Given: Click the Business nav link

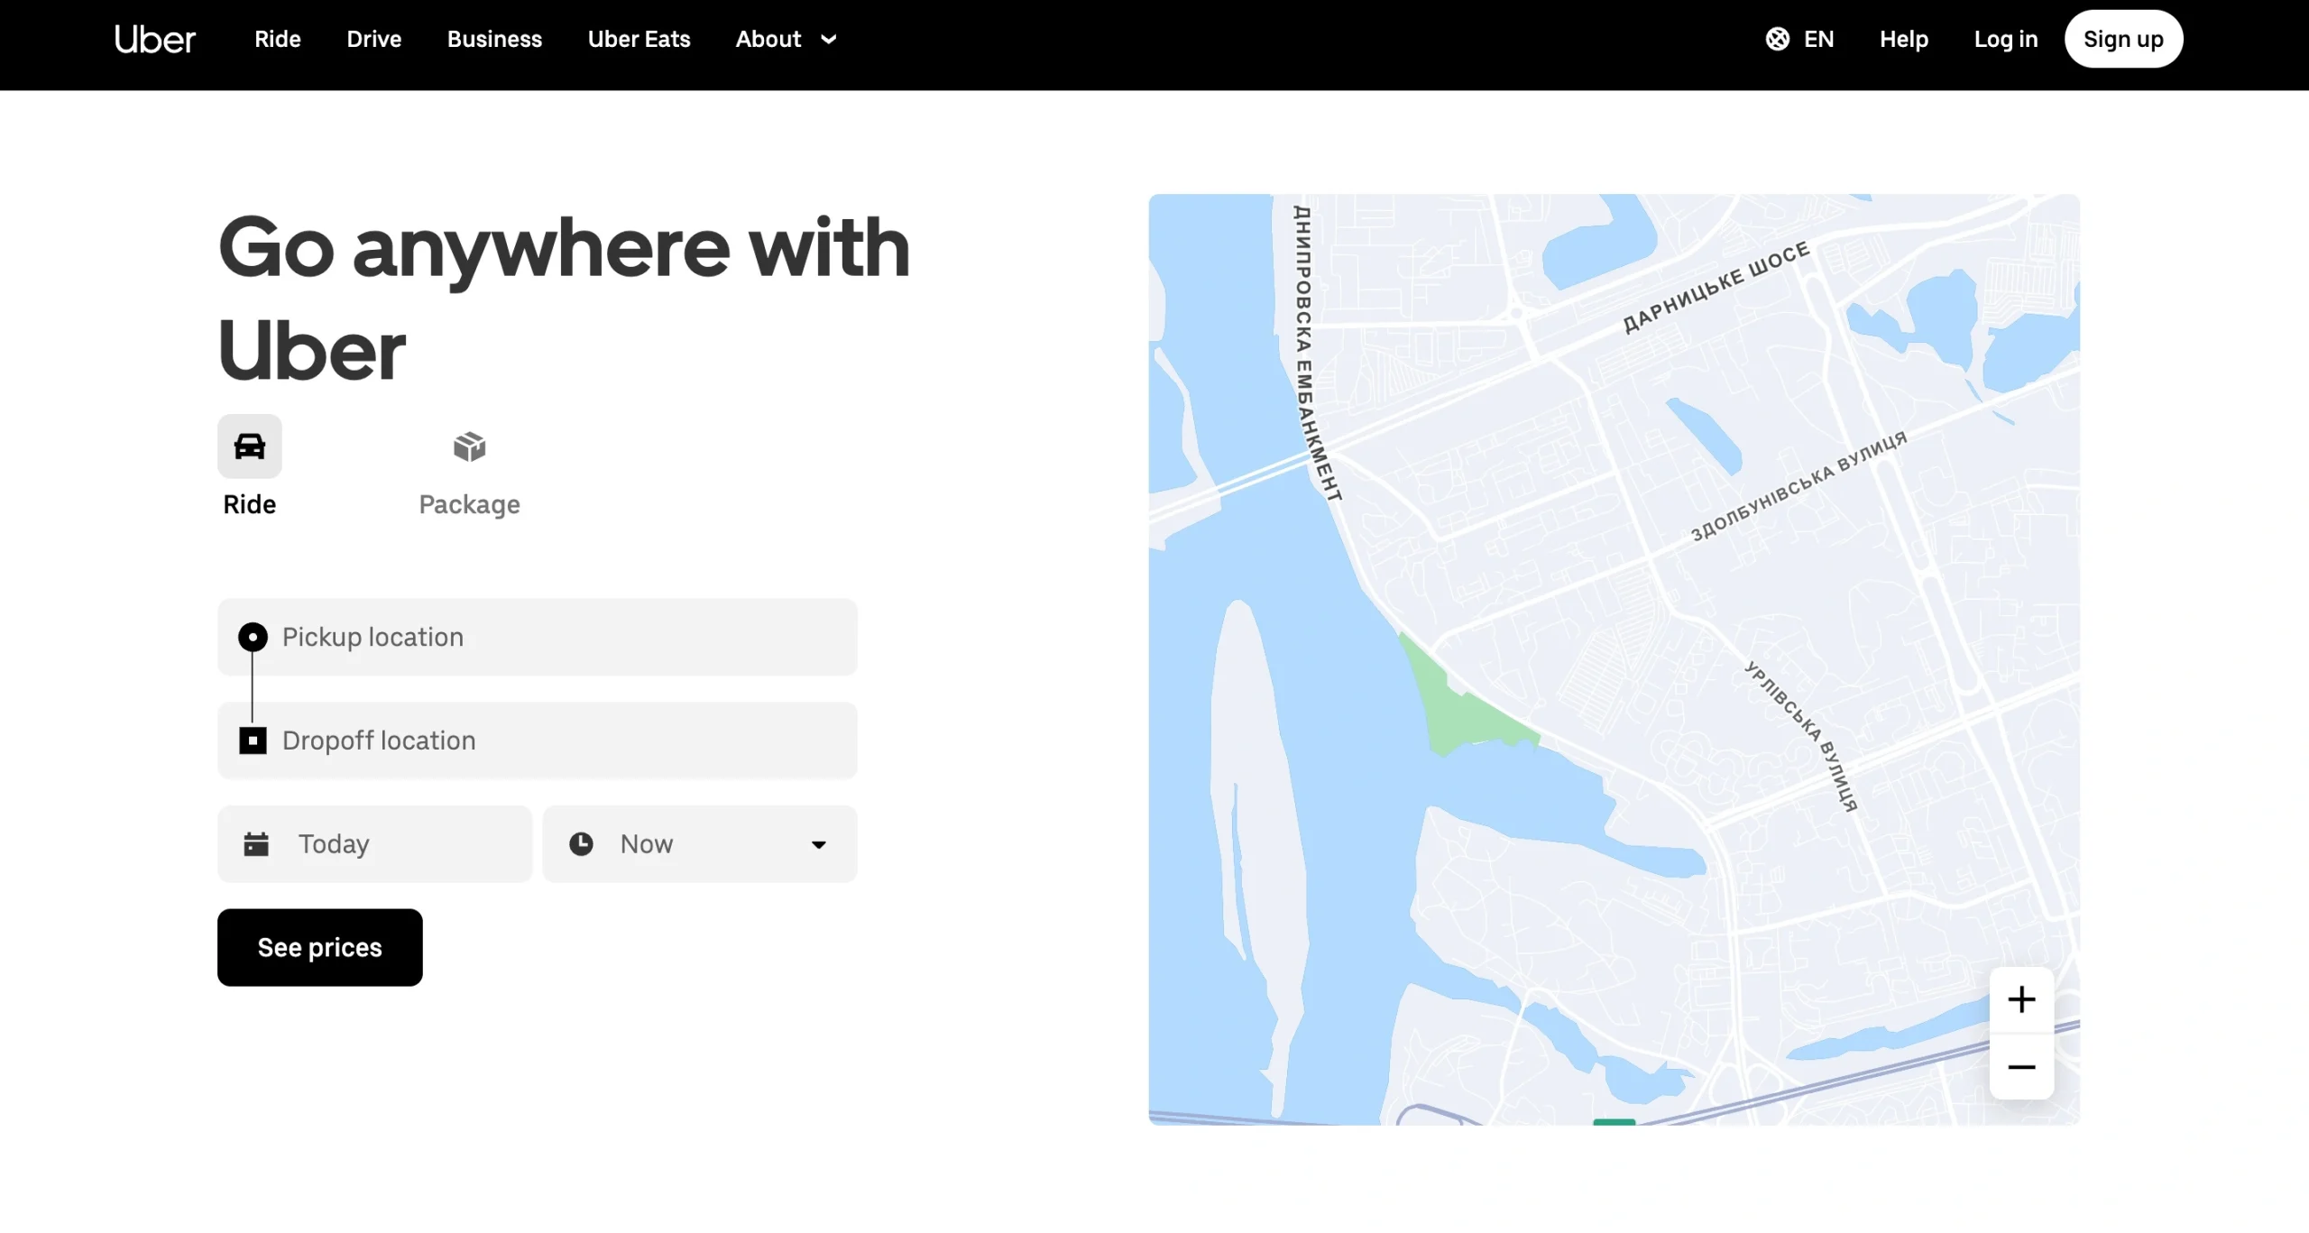Looking at the screenshot, I should click(x=494, y=39).
